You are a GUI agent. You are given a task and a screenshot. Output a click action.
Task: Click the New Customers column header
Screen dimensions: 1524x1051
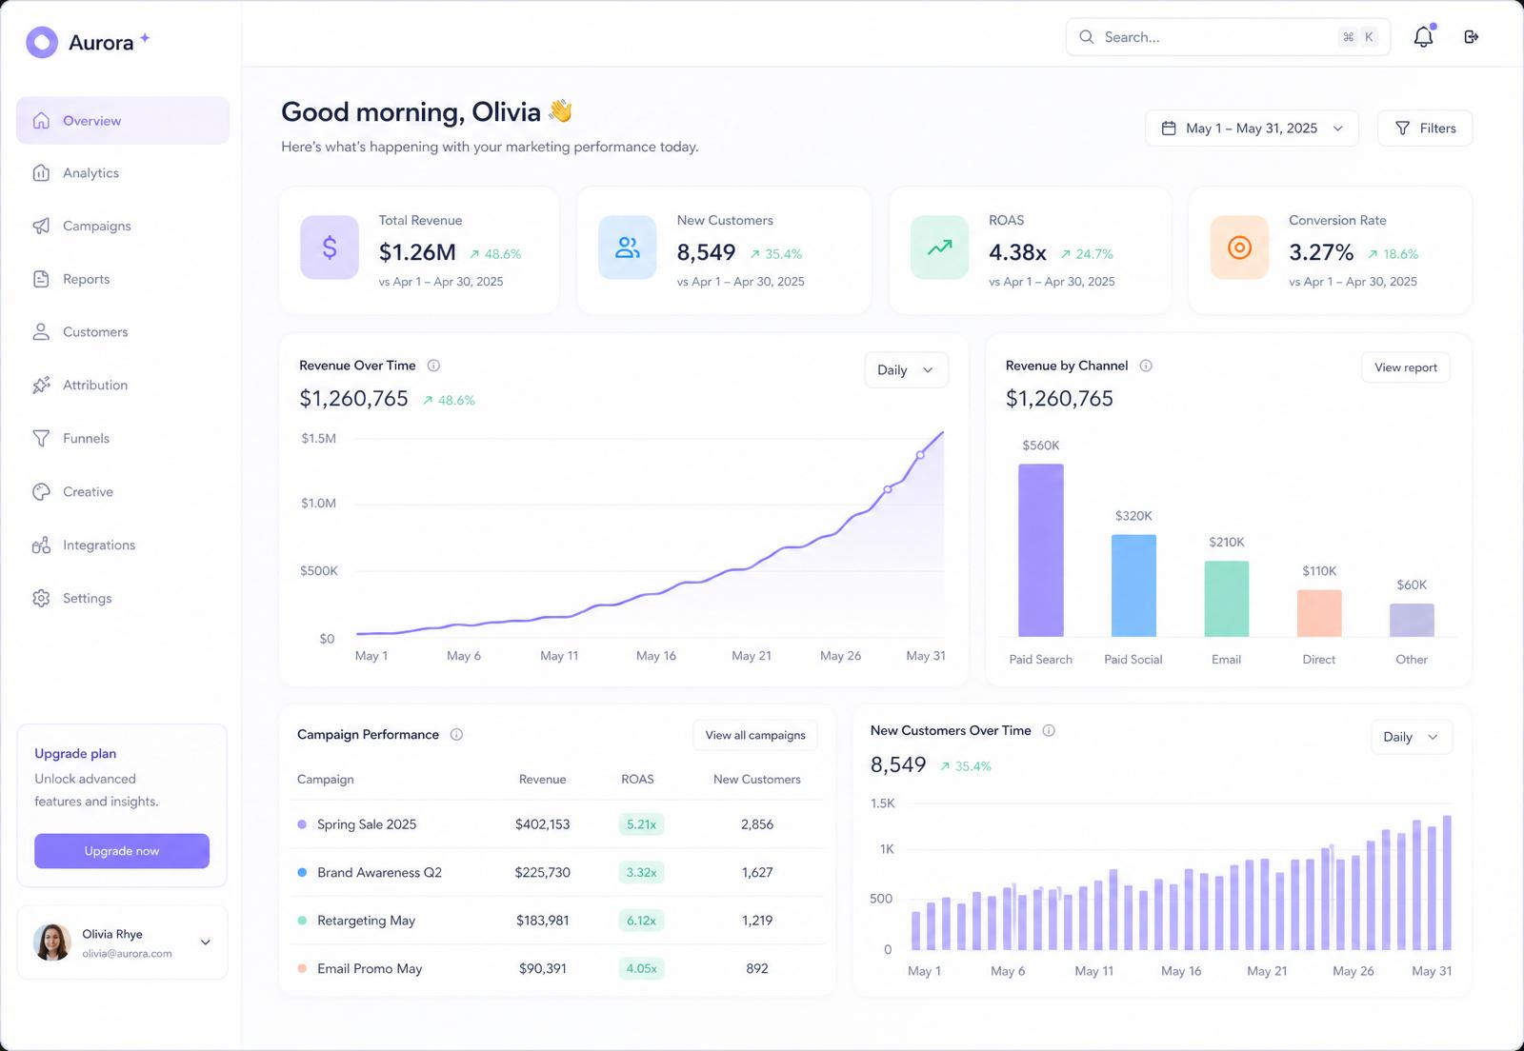click(x=757, y=779)
